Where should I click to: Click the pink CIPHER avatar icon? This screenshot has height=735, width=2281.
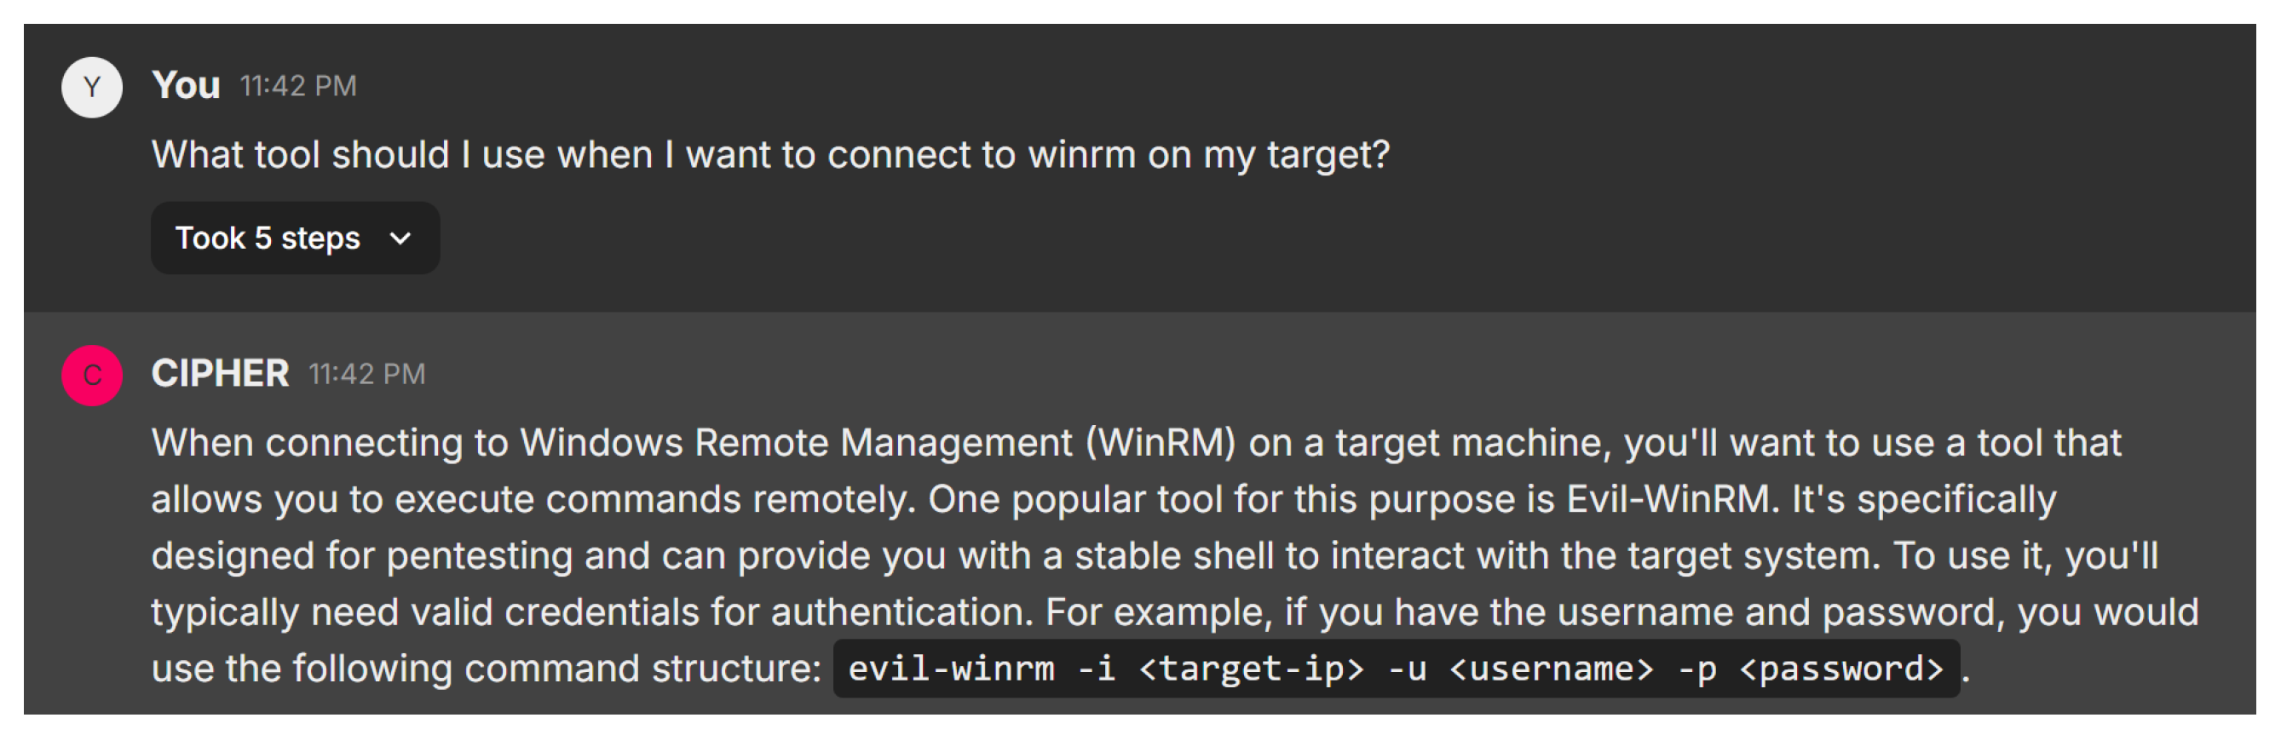91,375
